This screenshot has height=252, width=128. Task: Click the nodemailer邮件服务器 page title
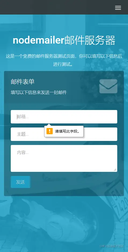pyautogui.click(x=64, y=40)
